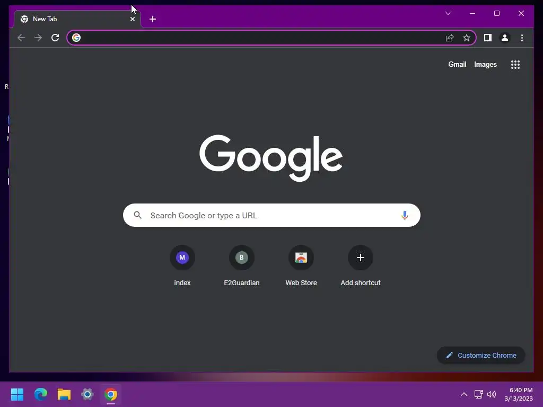The height and width of the screenshot is (407, 543).
Task: Go back with the back arrow
Action: [21, 38]
